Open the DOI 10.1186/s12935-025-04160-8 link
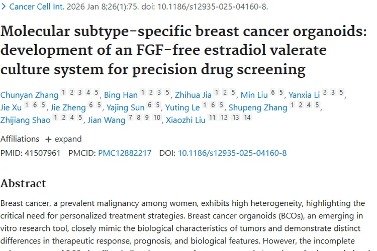The height and width of the screenshot is (251, 377). tap(232, 153)
